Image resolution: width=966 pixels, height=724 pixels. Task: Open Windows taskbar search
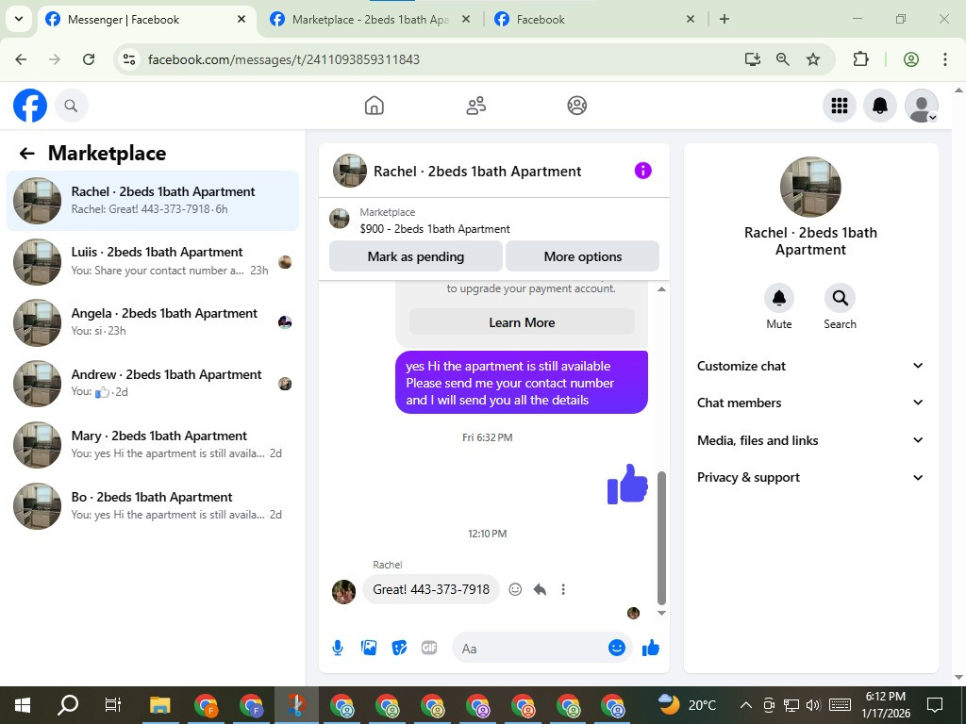click(x=68, y=705)
